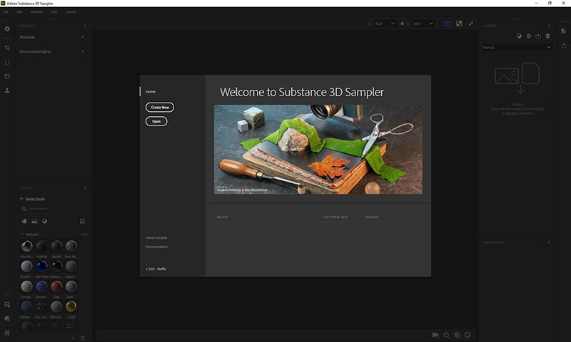This screenshot has width=571, height=342.
Task: Open the Window menu
Action: pos(36,12)
